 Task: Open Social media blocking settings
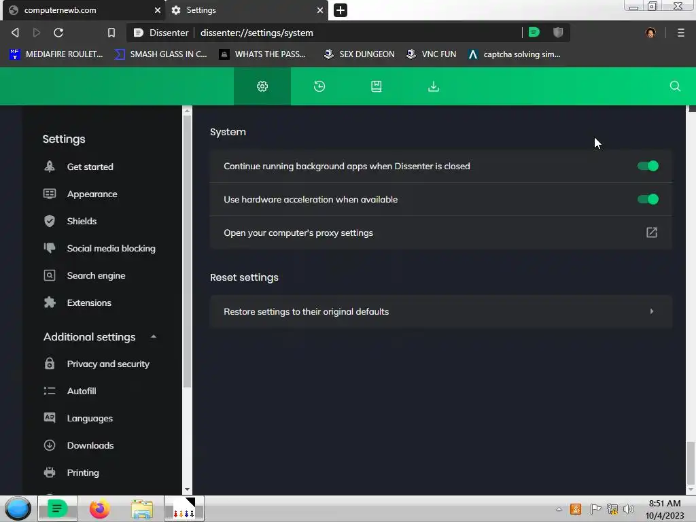[x=111, y=248]
